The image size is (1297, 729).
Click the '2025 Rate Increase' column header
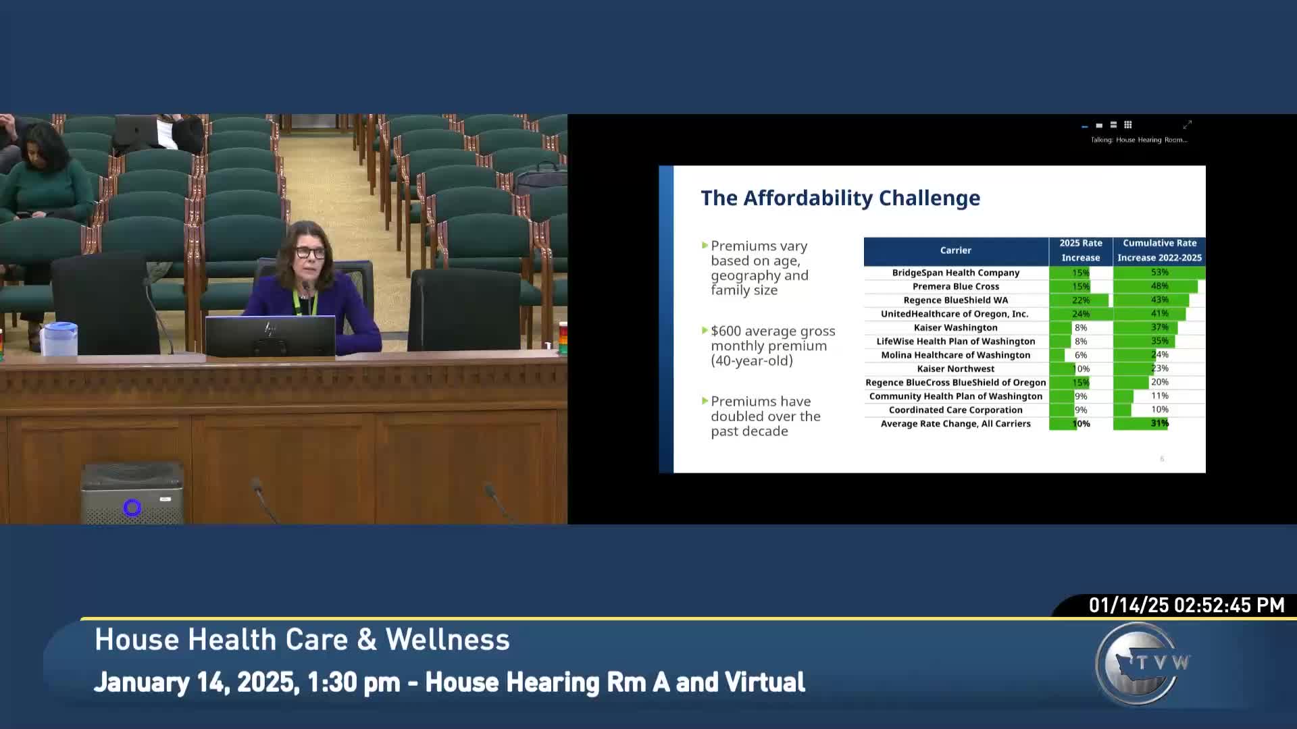pyautogui.click(x=1080, y=250)
